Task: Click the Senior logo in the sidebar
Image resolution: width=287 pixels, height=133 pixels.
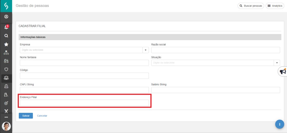Action: (6, 6)
